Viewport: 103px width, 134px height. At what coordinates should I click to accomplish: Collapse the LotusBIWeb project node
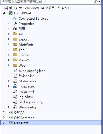click(4, 13)
